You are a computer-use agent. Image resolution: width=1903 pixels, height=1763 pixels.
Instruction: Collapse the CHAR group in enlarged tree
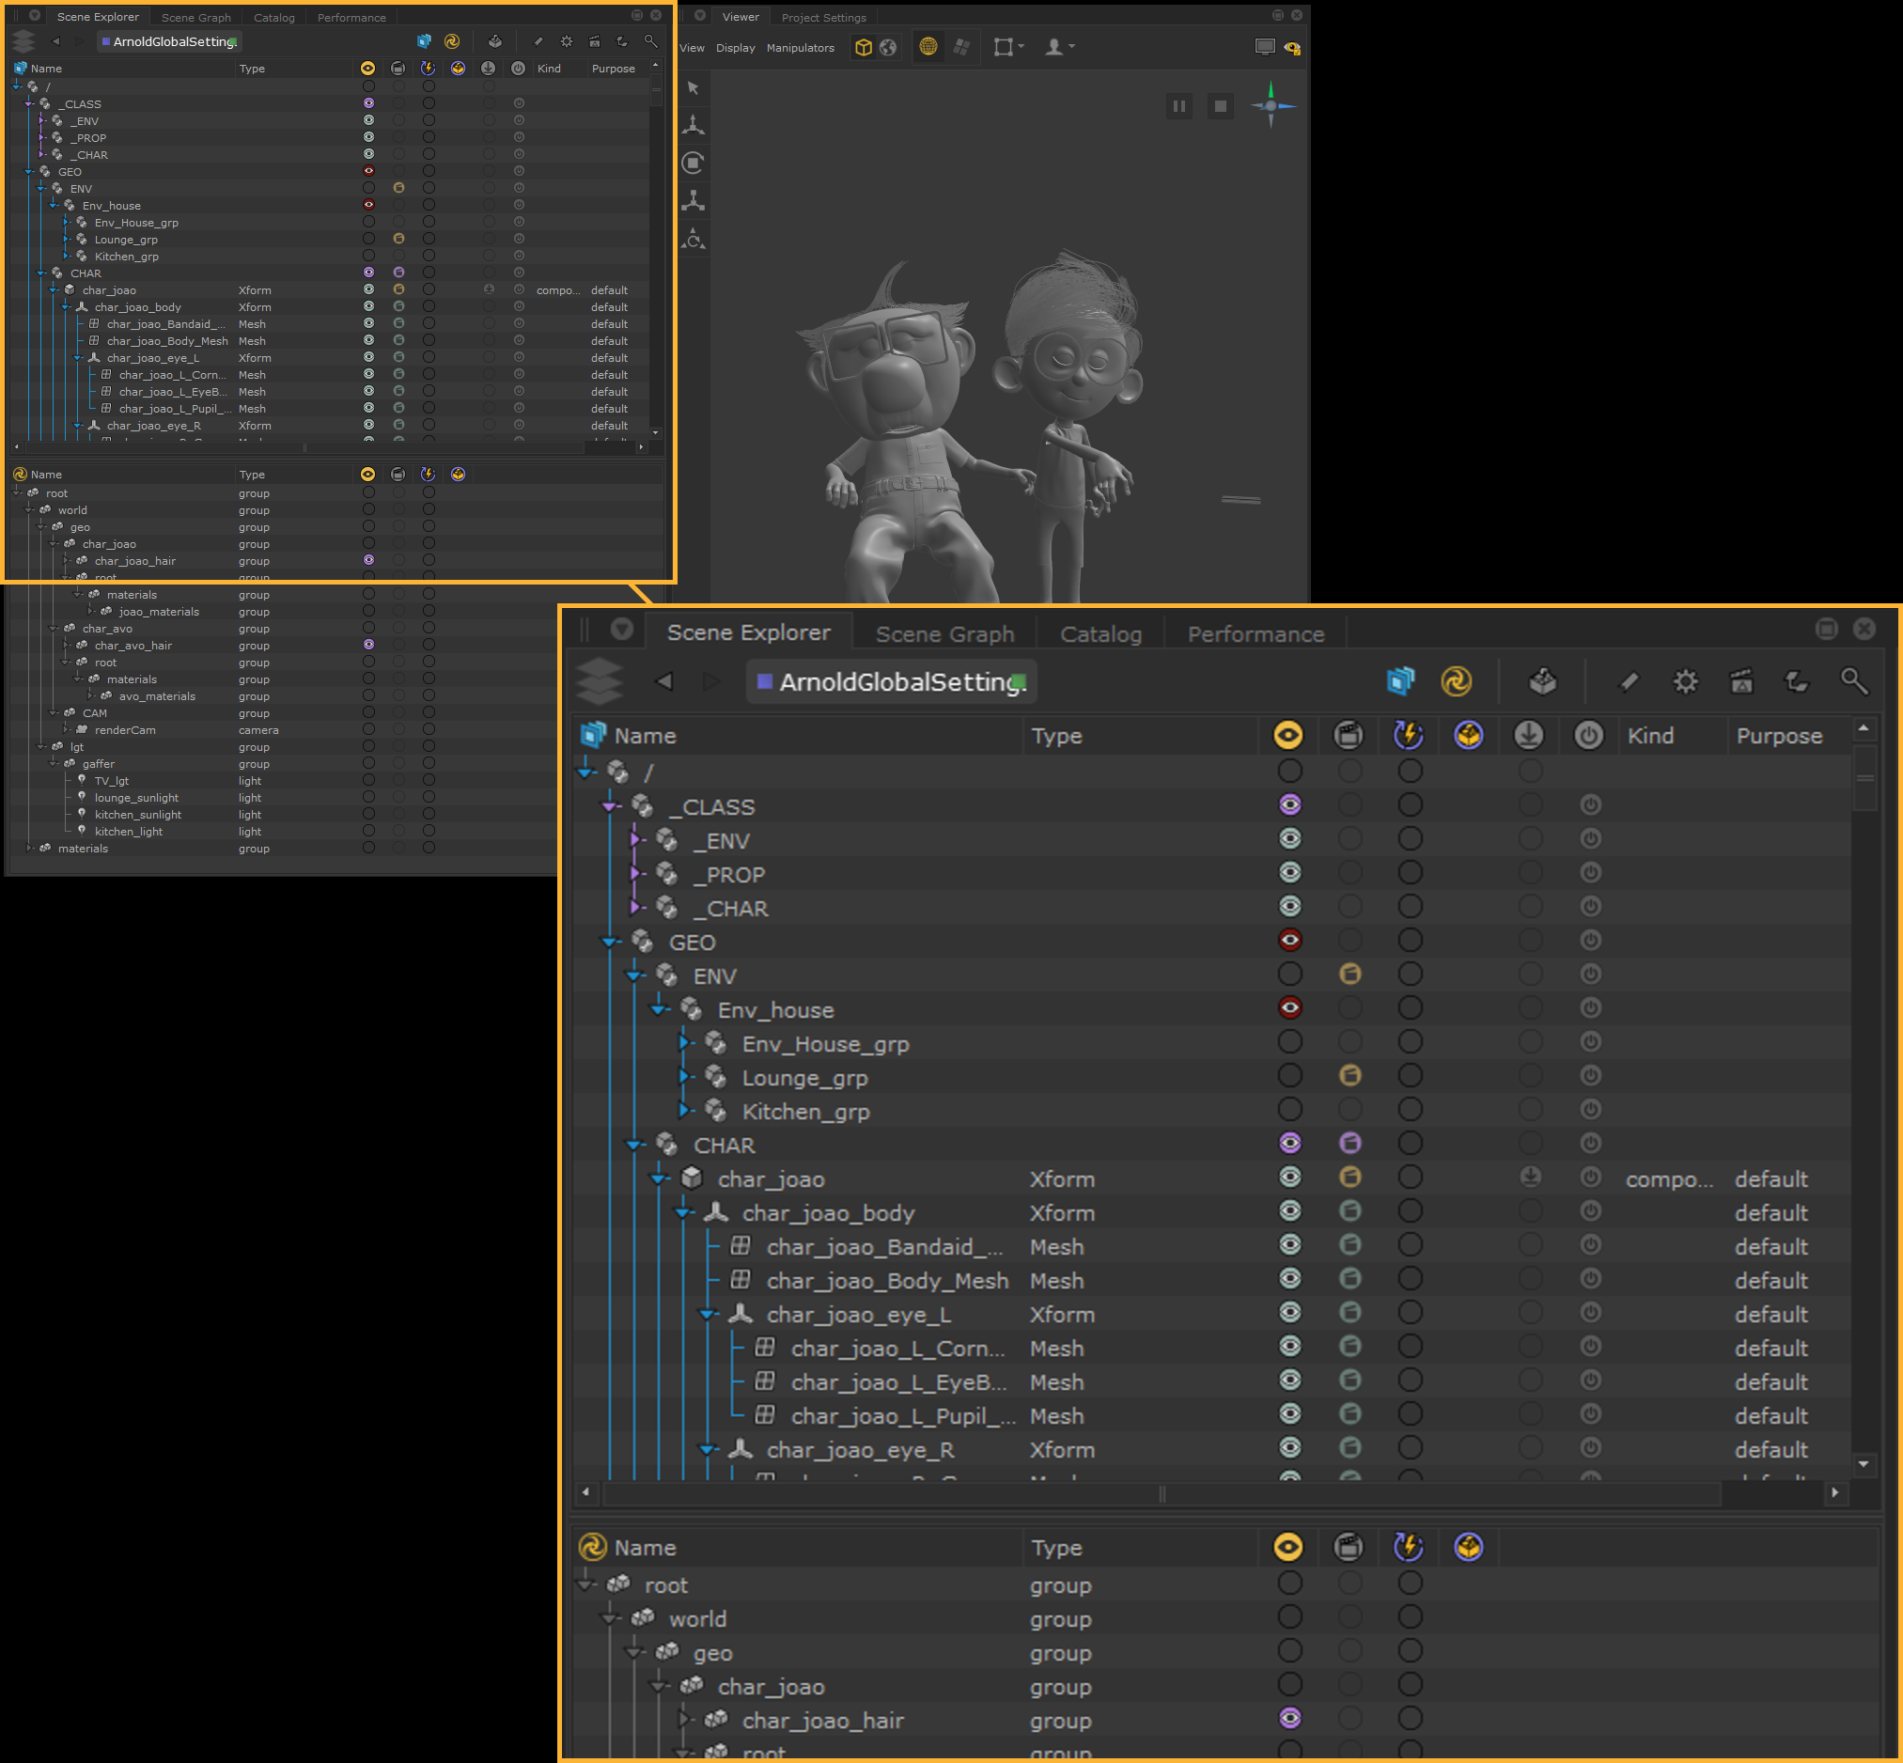(634, 1145)
